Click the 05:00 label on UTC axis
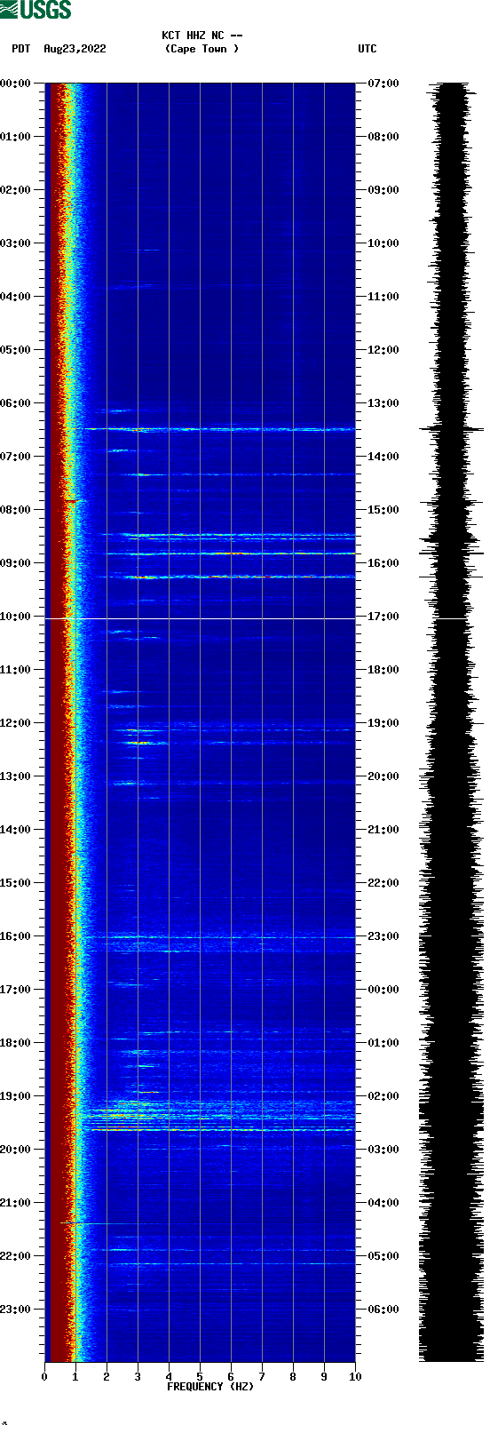This screenshot has height=1433, width=490. click(x=383, y=1256)
